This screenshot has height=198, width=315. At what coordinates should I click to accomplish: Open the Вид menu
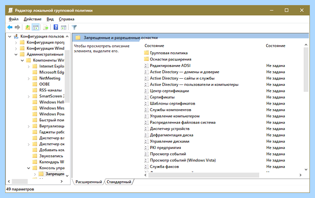(50, 19)
